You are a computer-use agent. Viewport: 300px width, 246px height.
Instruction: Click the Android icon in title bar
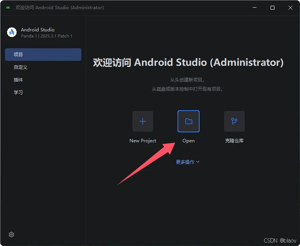tap(8, 8)
